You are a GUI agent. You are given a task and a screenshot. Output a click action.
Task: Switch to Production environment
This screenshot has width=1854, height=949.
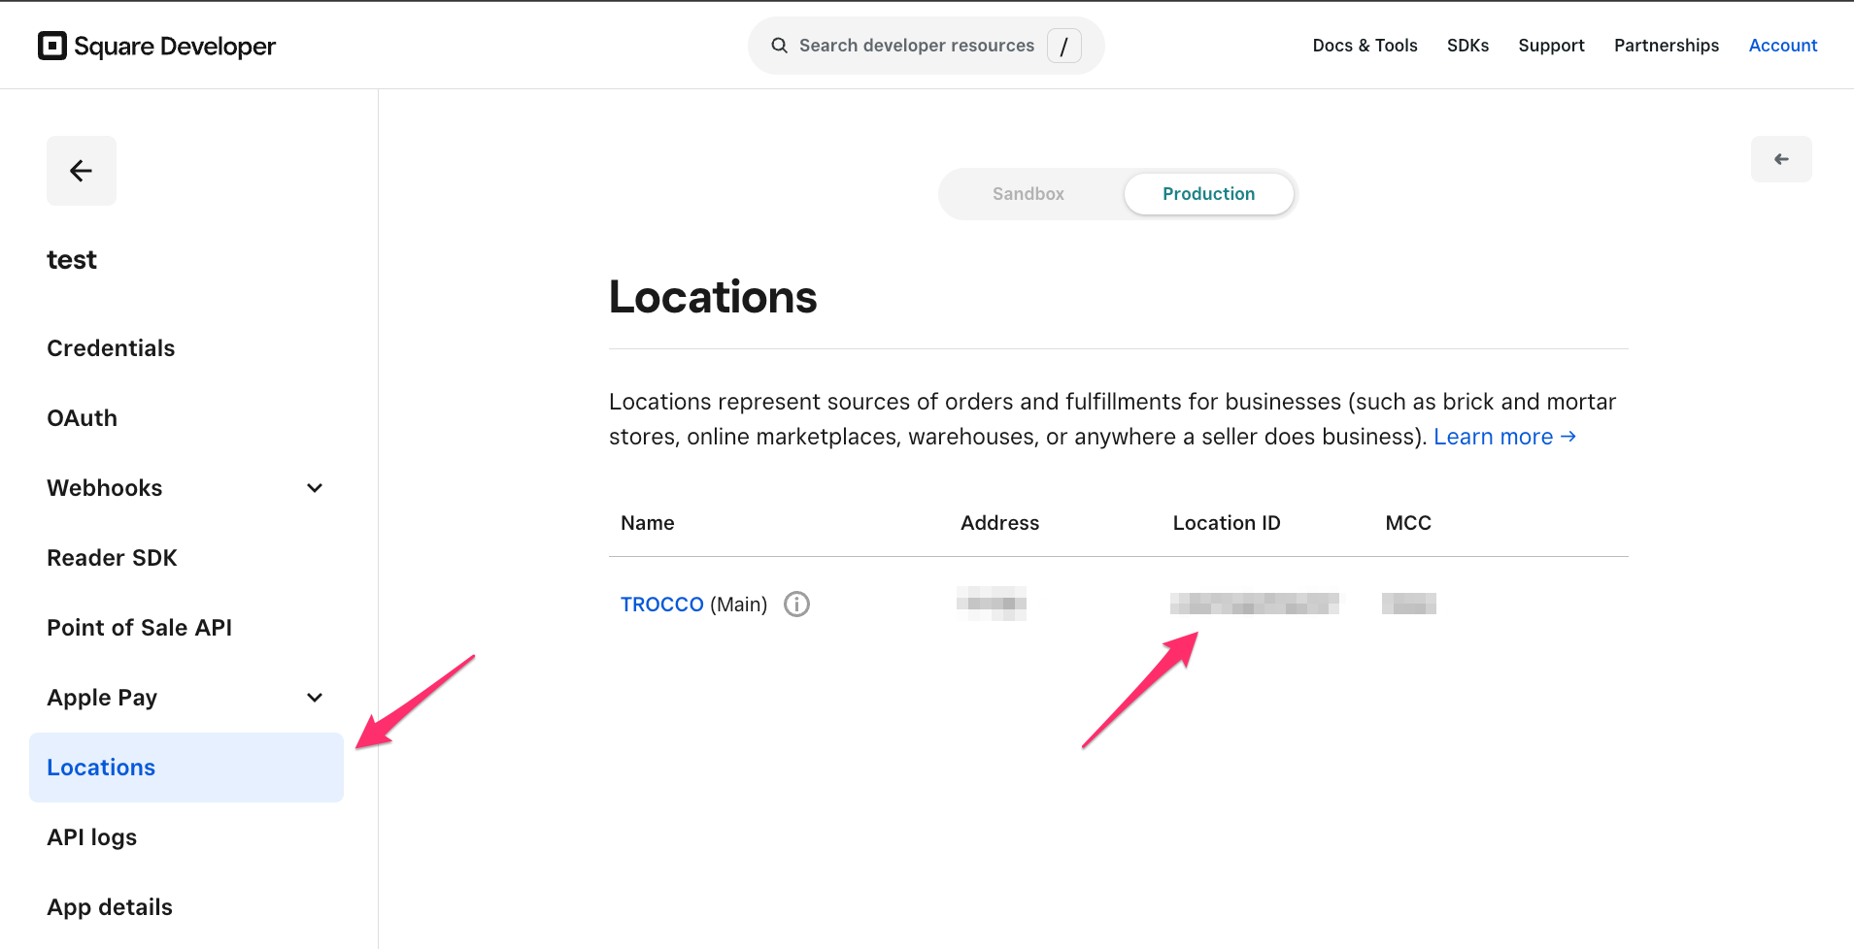(x=1208, y=194)
